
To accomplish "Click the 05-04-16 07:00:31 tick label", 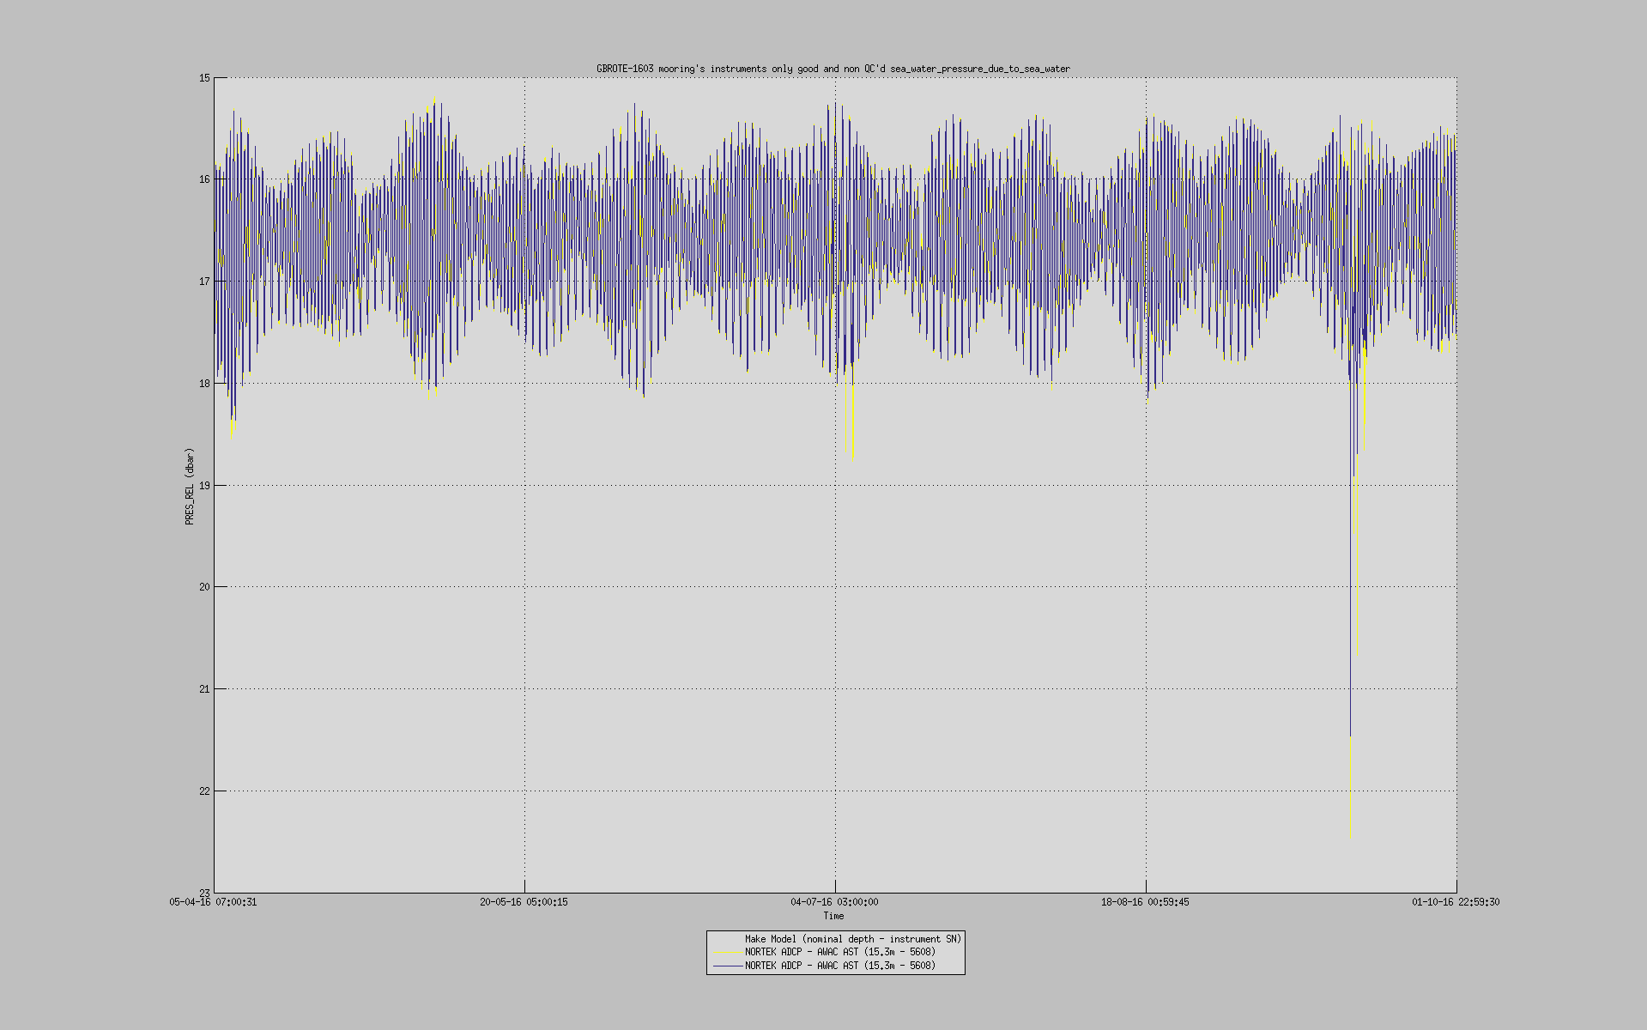I will pos(214,902).
